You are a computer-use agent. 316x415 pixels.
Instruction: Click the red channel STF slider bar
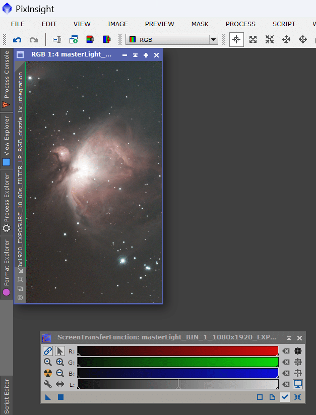click(x=178, y=351)
